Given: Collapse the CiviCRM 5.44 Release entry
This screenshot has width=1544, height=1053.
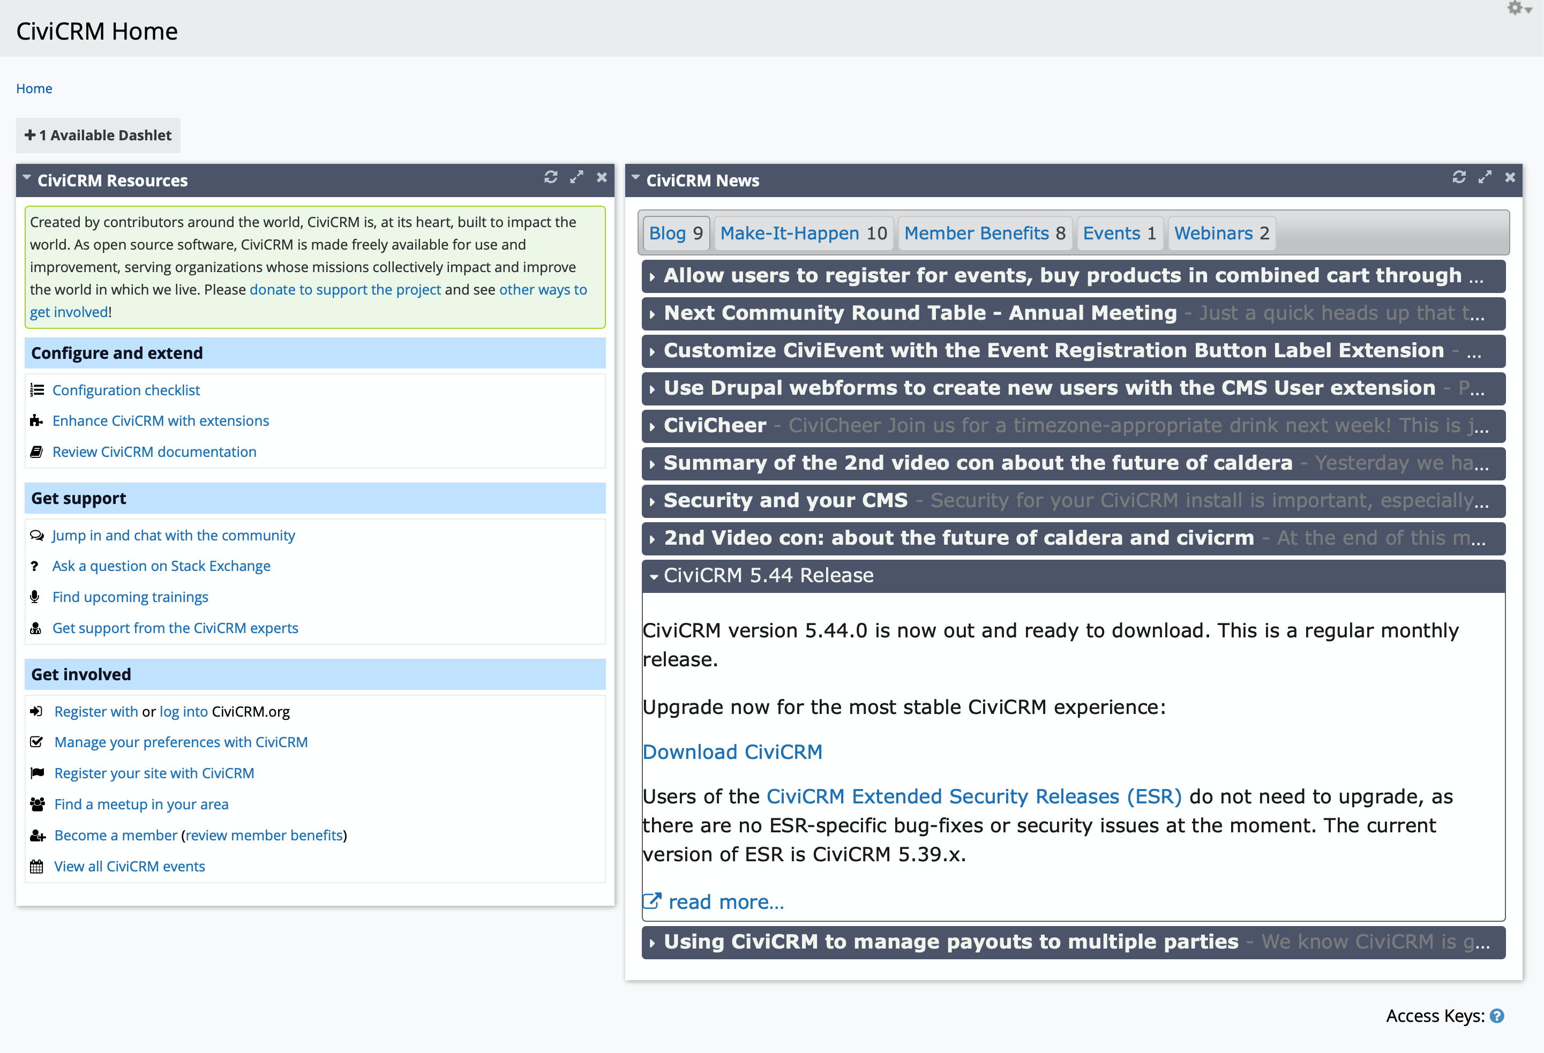Looking at the screenshot, I should tap(655, 575).
